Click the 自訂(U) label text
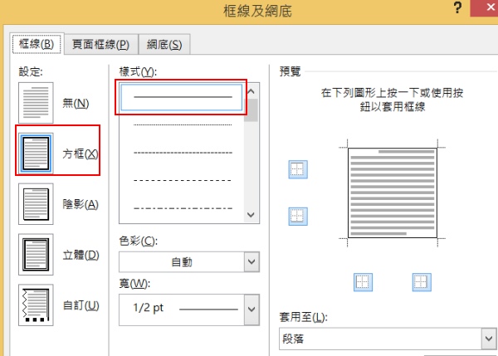 pyautogui.click(x=81, y=305)
